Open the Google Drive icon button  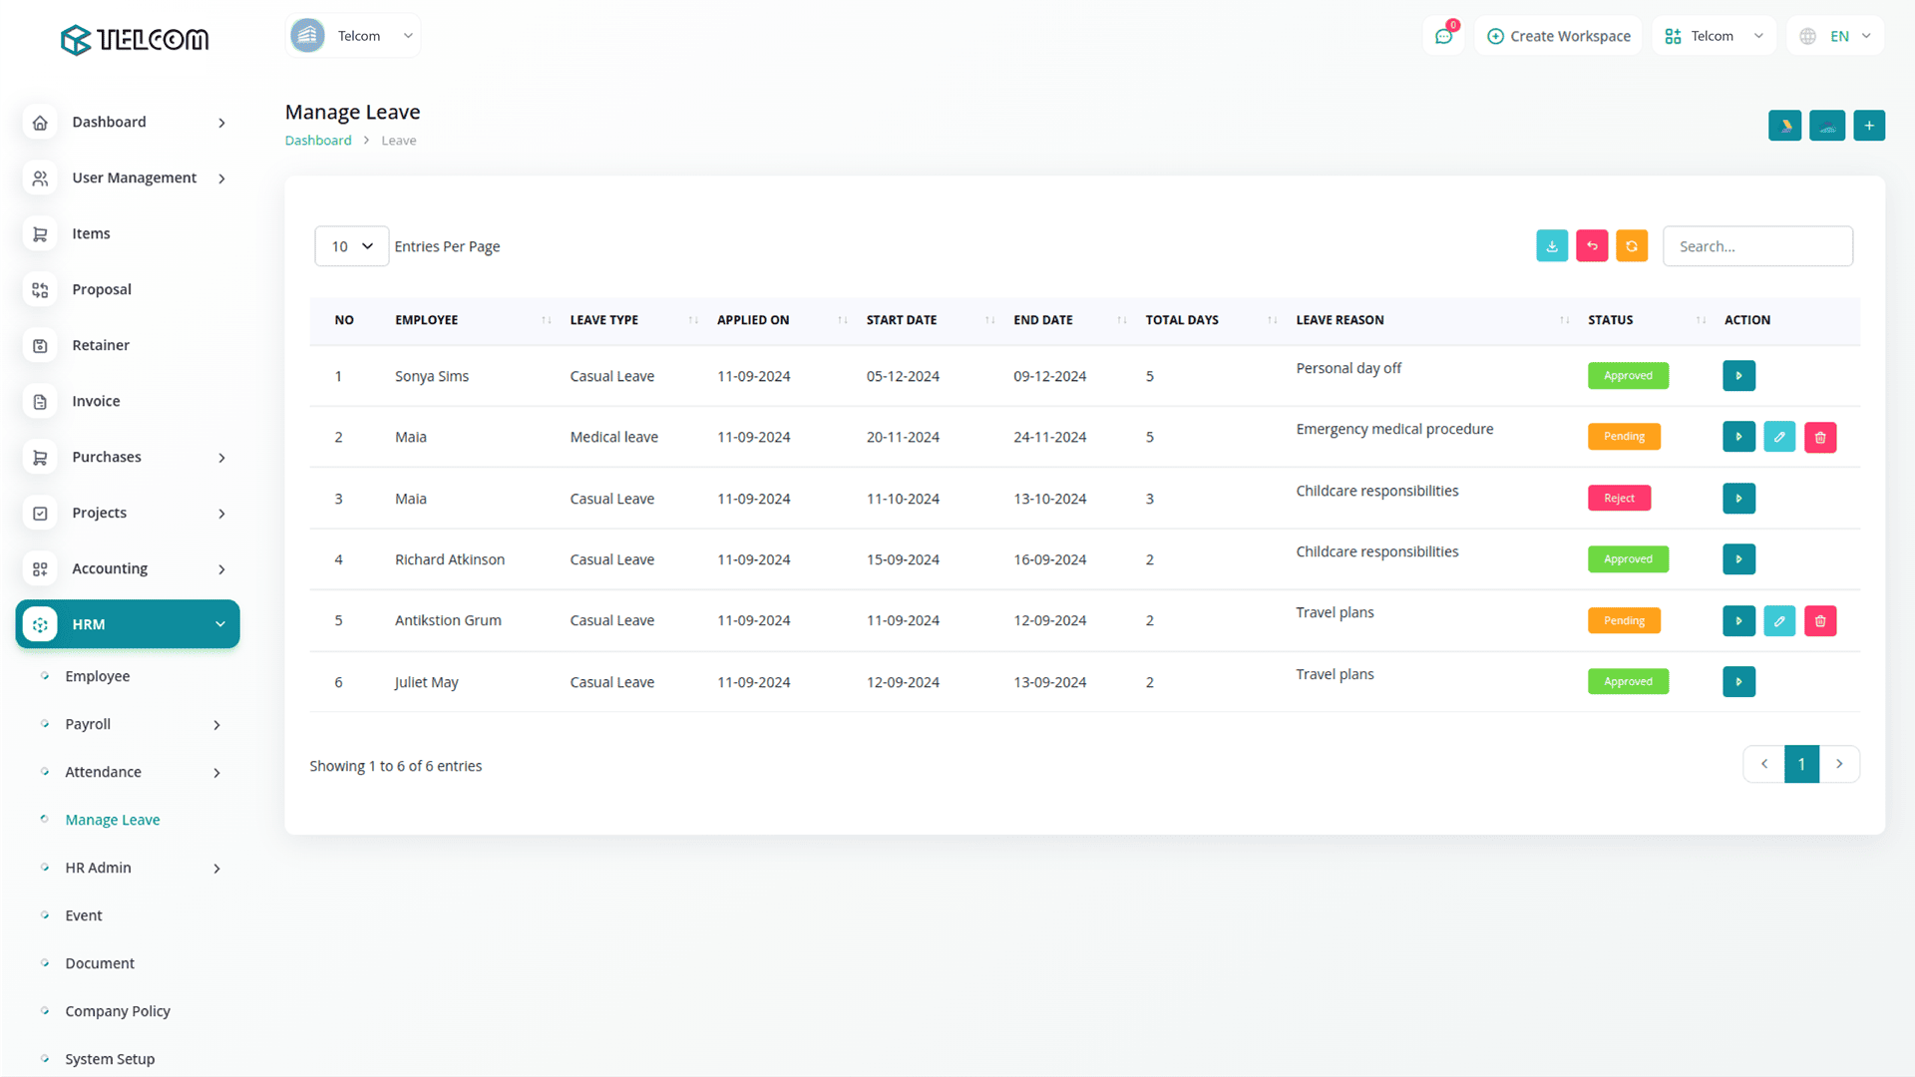point(1785,126)
